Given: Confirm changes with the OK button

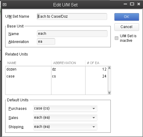Looking at the screenshot, I should coord(127,17).
